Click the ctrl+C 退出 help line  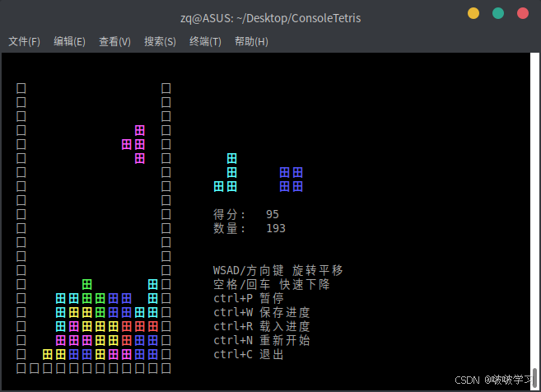(x=249, y=354)
